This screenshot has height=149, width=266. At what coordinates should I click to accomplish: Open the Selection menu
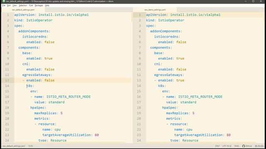[23, 5]
